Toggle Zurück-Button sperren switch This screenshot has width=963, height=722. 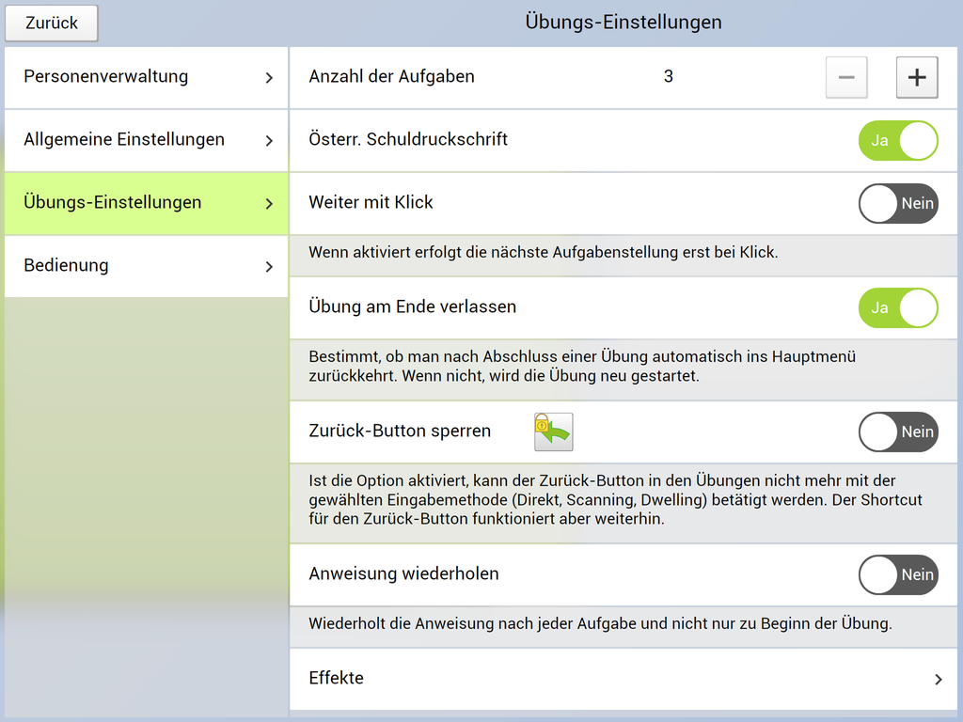898,432
